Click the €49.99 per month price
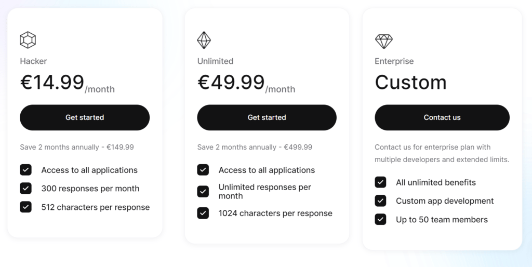The image size is (532, 267). coord(246,83)
